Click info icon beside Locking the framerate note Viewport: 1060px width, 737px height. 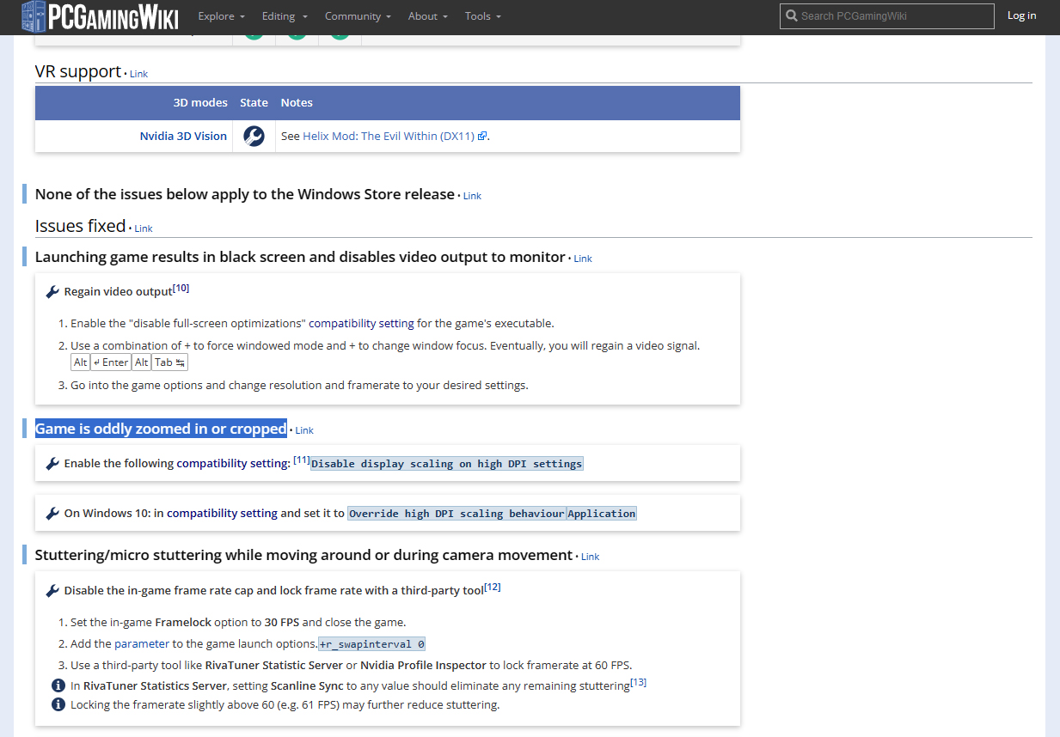tap(58, 704)
